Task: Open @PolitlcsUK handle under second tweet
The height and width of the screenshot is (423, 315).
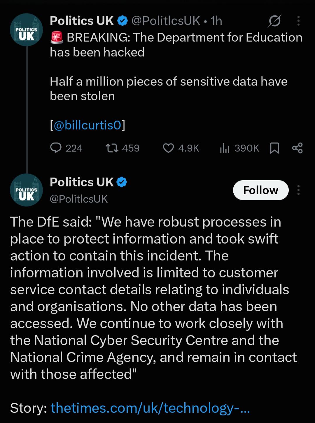Action: (79, 199)
